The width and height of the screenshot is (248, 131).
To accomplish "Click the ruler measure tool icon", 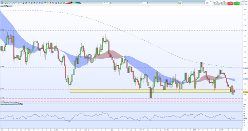I will coord(10,3).
